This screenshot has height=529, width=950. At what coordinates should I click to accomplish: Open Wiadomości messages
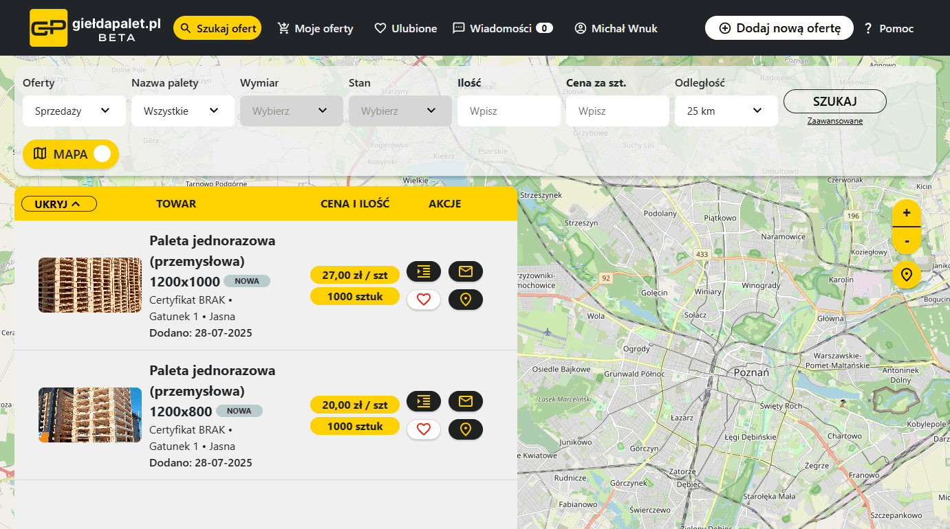(x=503, y=28)
